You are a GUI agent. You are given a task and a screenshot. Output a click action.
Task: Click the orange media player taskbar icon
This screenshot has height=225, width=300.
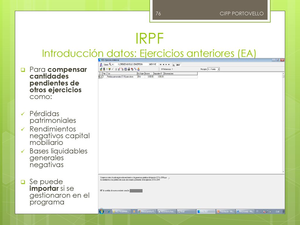click(134, 212)
